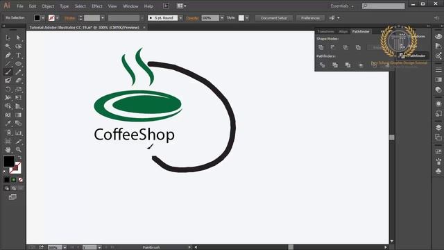Pick the Hand tool
Screen dimensions: 444x250
tap(8, 149)
